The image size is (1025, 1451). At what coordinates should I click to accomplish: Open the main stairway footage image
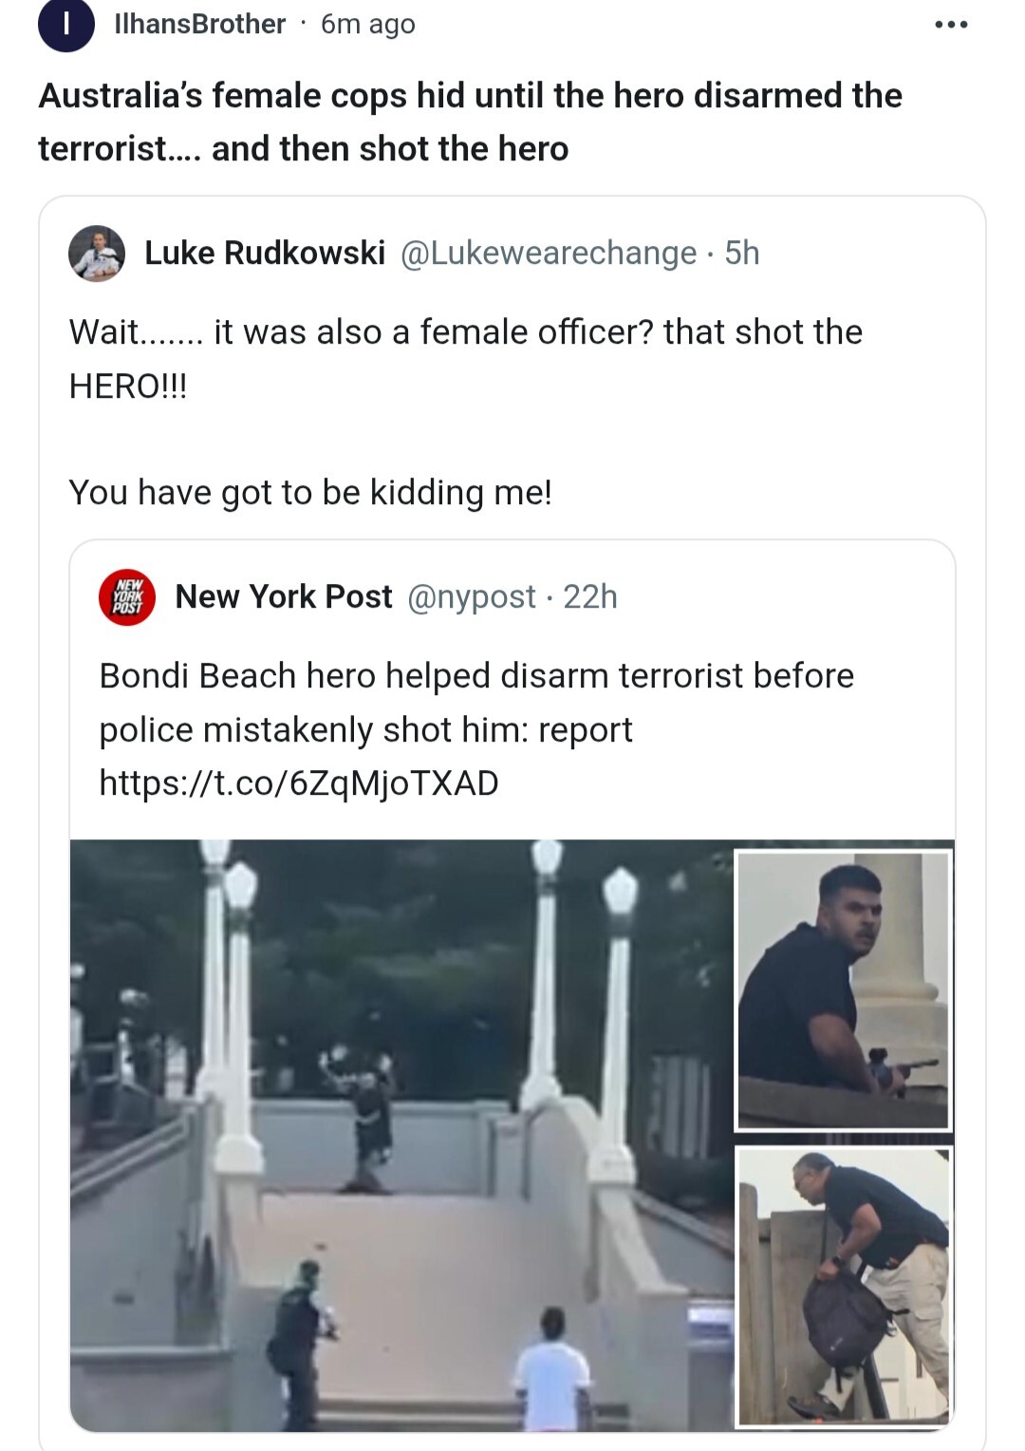(x=399, y=1135)
